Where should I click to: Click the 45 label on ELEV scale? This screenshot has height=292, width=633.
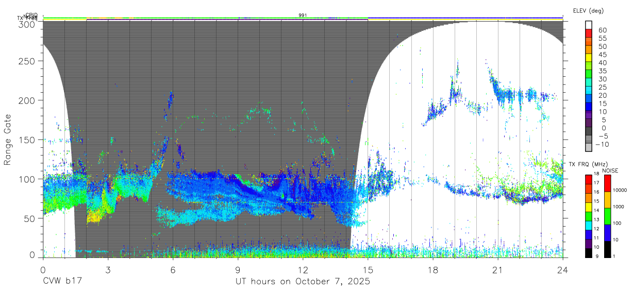[602, 54]
